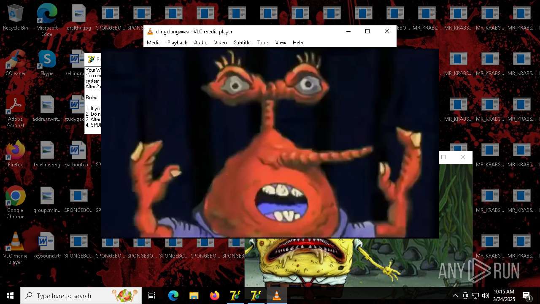
Task: Open the View menu in VLC
Action: (x=281, y=43)
